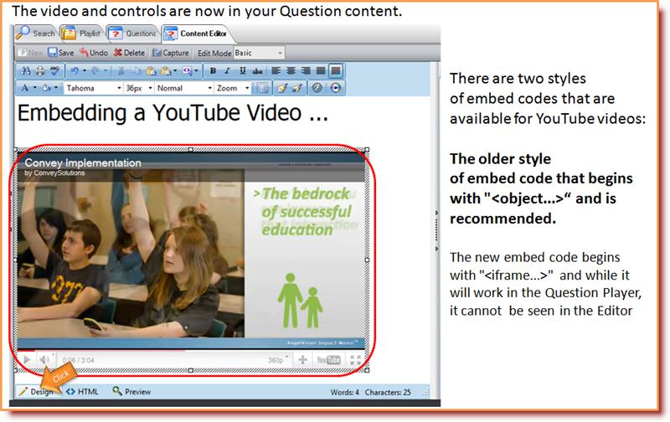Click the Undo button in top toolbar

tap(94, 53)
